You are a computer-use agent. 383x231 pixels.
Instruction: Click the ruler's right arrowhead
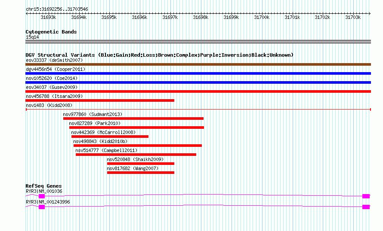point(370,14)
